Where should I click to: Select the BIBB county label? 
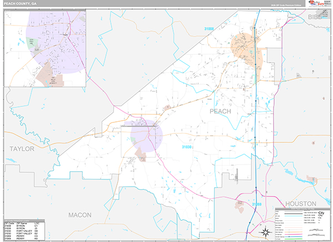315,17
